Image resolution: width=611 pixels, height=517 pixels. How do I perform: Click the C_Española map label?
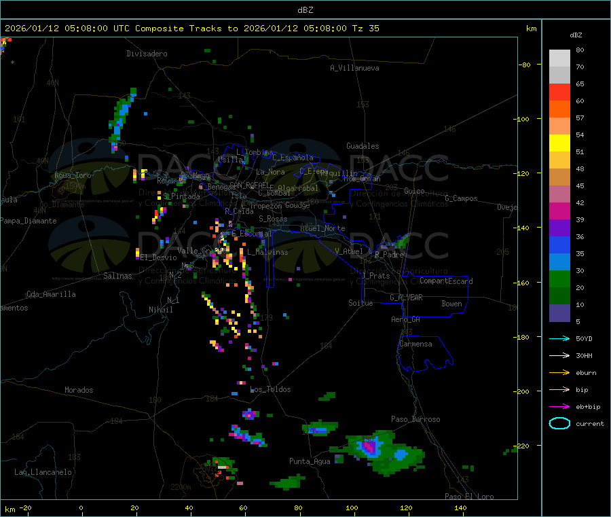293,158
